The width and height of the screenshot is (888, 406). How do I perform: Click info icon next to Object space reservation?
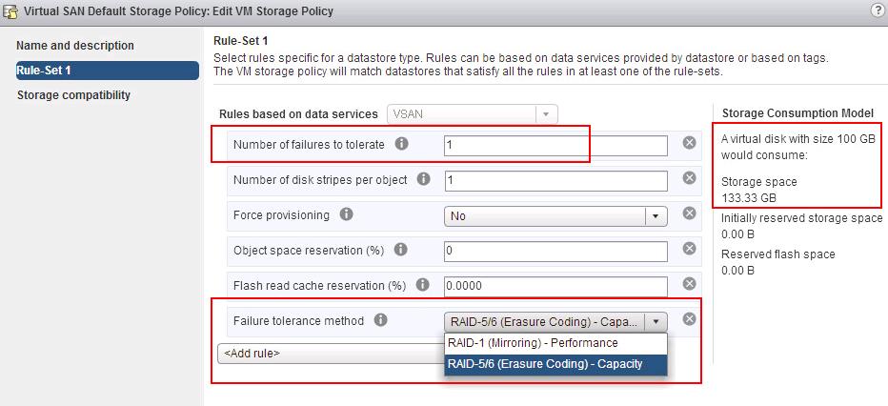pos(401,250)
